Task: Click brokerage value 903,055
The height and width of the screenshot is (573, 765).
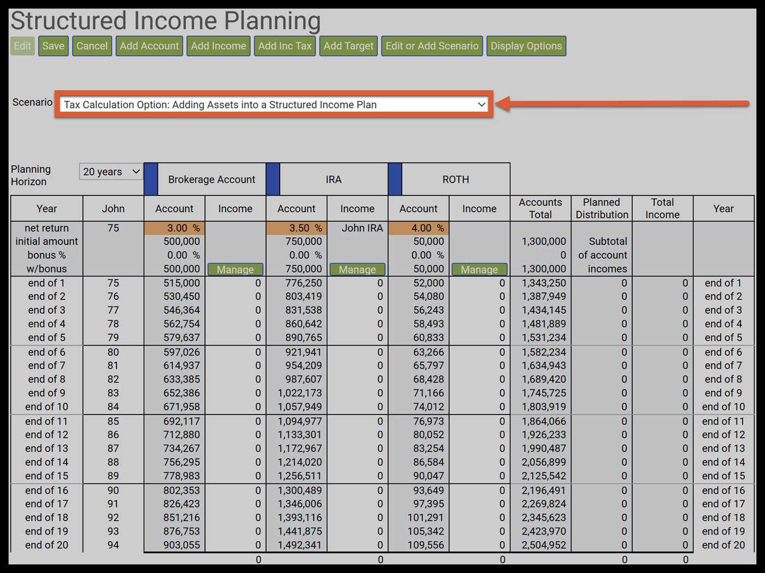Action: pyautogui.click(x=181, y=545)
